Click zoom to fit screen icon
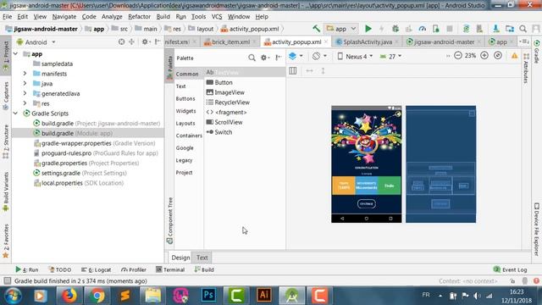542x305 pixels. point(498,55)
